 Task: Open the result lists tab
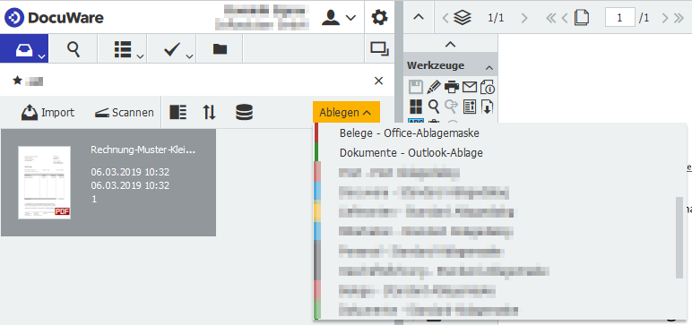click(122, 48)
